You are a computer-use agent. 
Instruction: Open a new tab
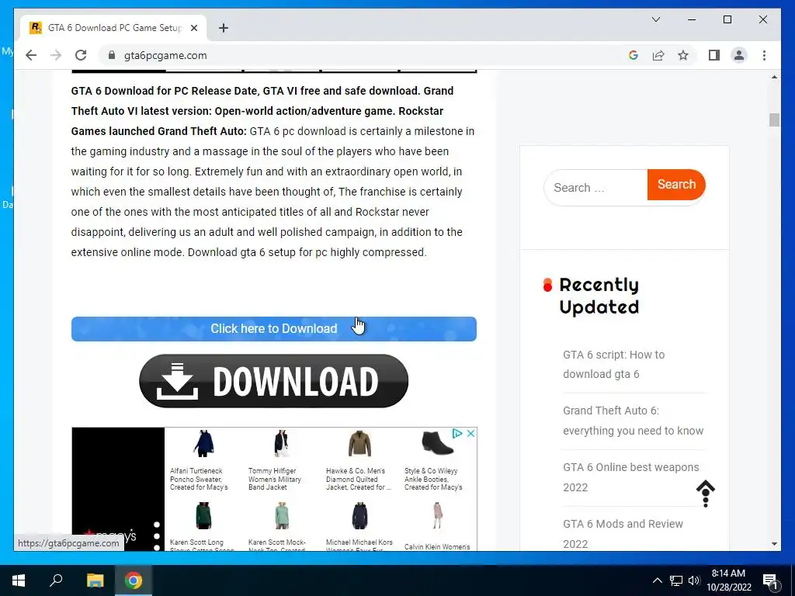click(224, 28)
